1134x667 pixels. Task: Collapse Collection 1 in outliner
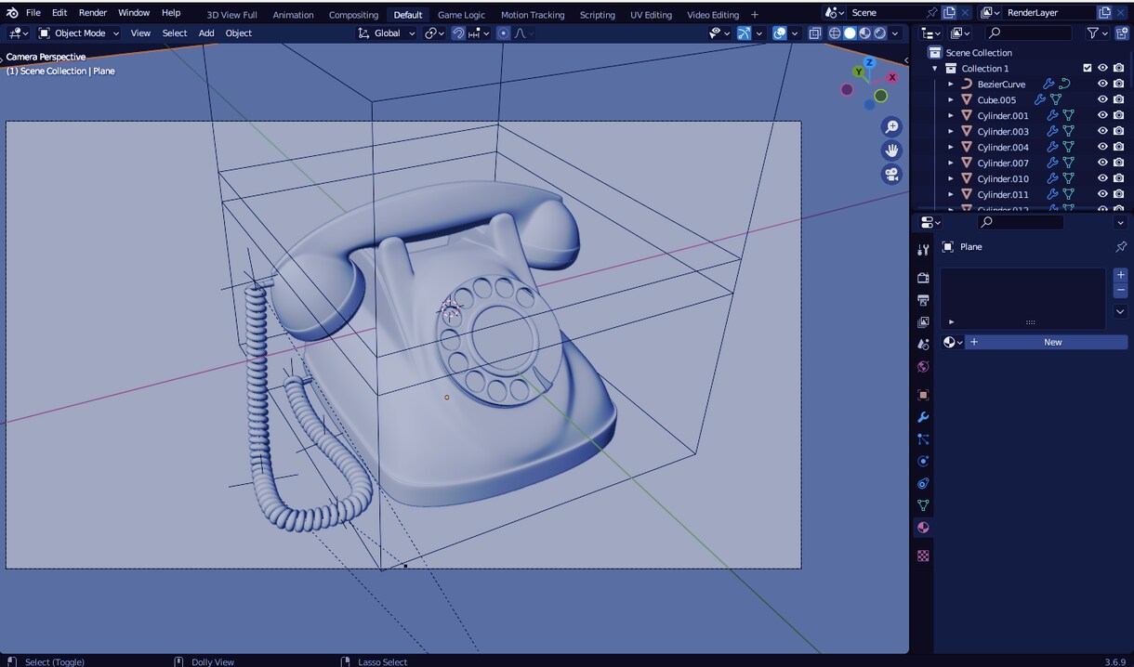pos(935,68)
